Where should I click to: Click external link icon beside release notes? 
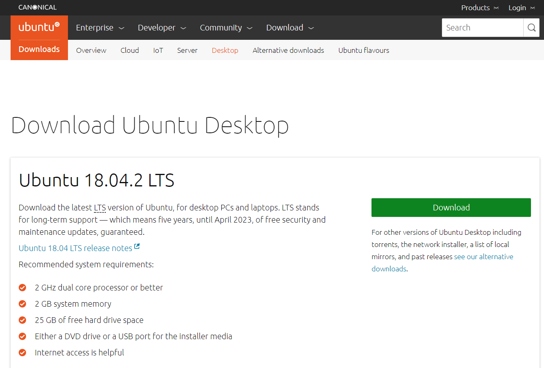(x=137, y=246)
